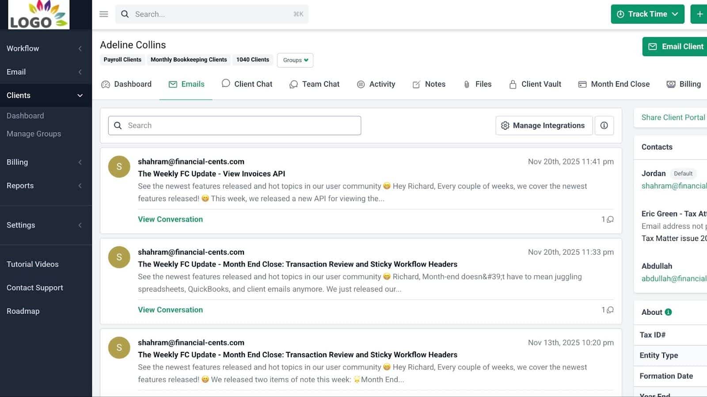Click the S avatar of View Invoices API email
The width and height of the screenshot is (707, 397).
click(x=119, y=167)
